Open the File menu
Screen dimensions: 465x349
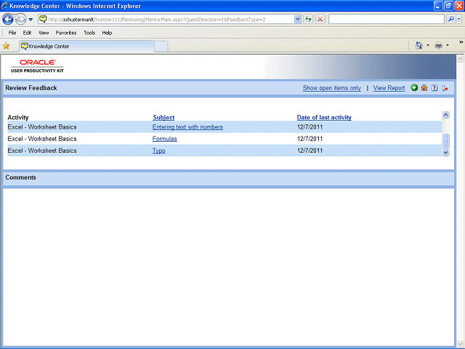click(12, 33)
